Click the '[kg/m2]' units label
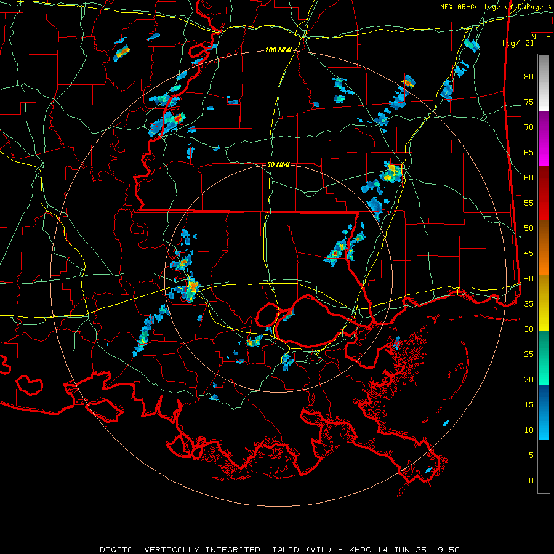The image size is (554, 554). pyautogui.click(x=518, y=43)
